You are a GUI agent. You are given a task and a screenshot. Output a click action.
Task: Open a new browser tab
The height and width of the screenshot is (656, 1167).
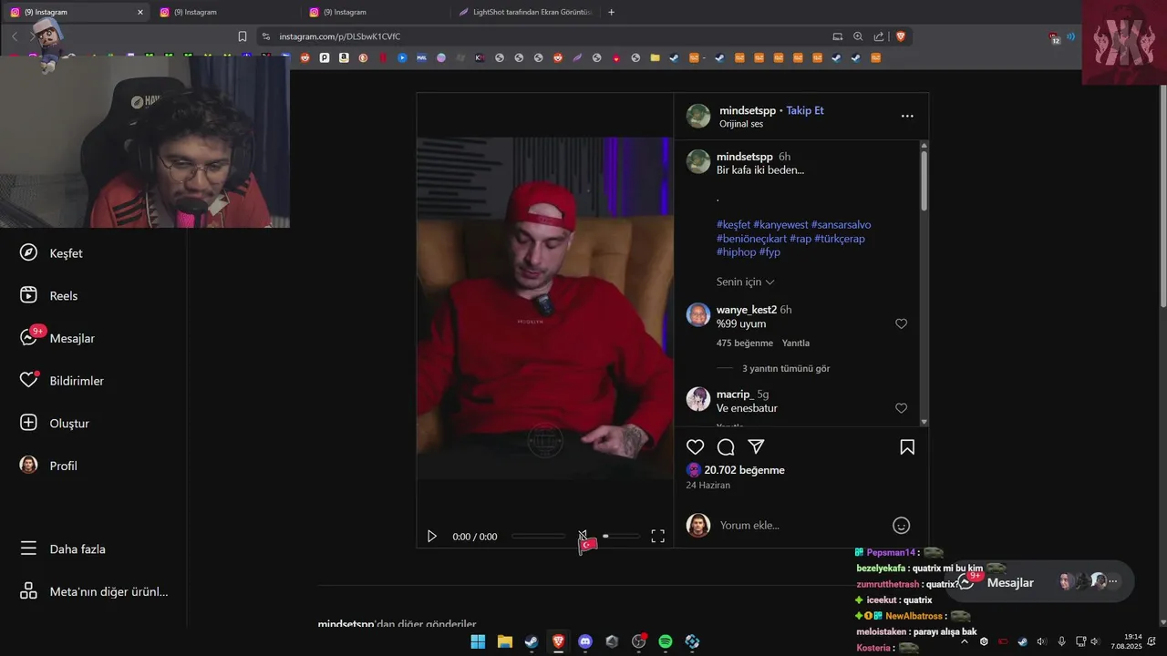pyautogui.click(x=611, y=12)
